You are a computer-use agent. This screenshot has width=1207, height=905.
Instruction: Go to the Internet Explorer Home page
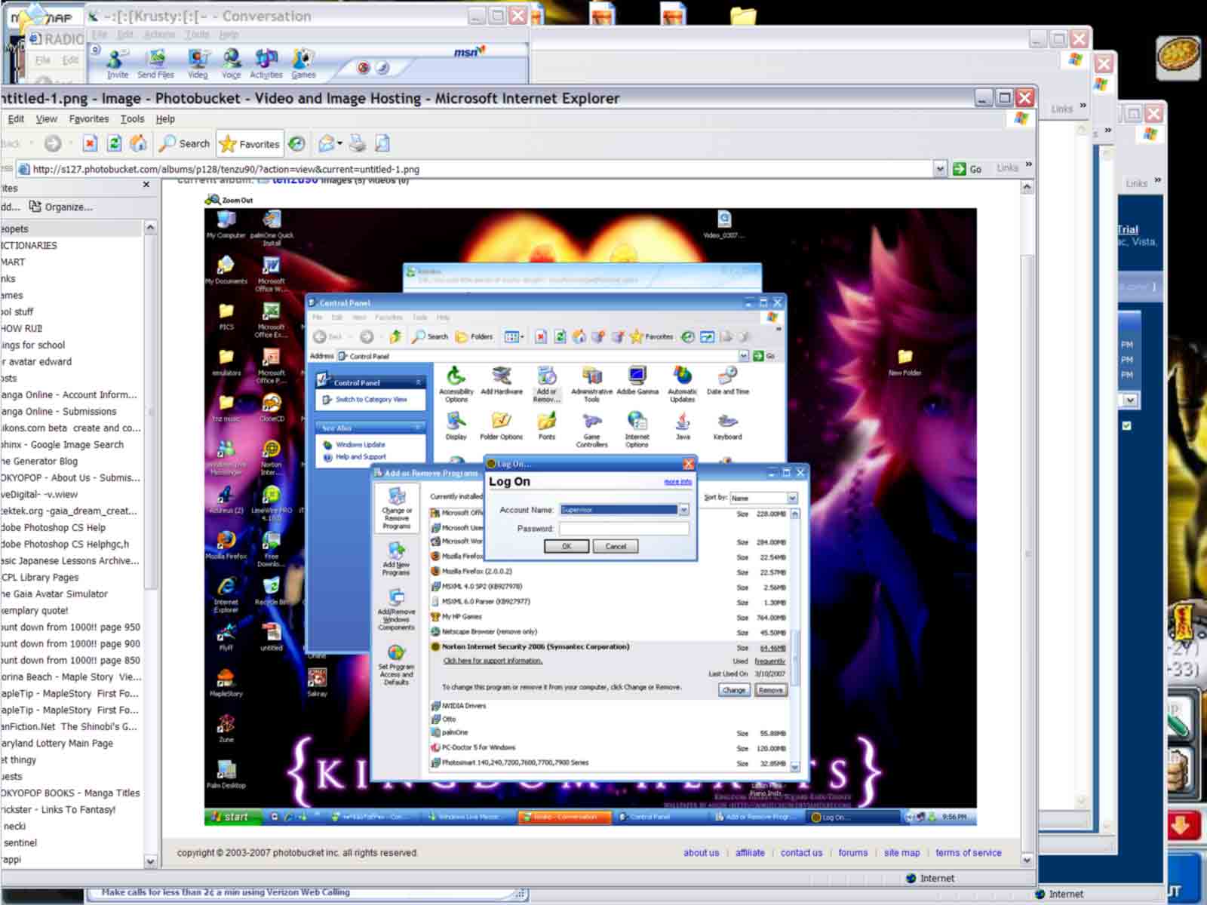(138, 143)
